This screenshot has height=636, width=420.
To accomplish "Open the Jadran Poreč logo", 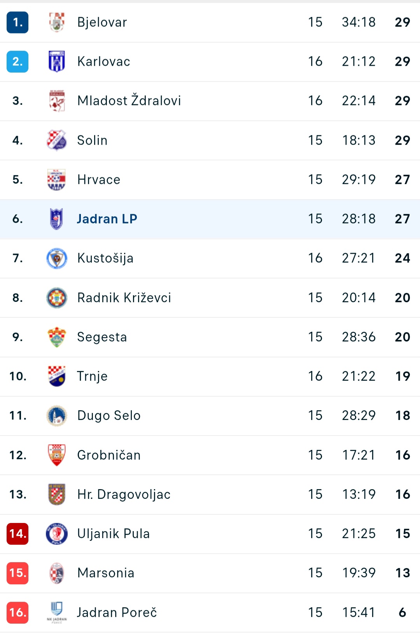I will click(57, 612).
